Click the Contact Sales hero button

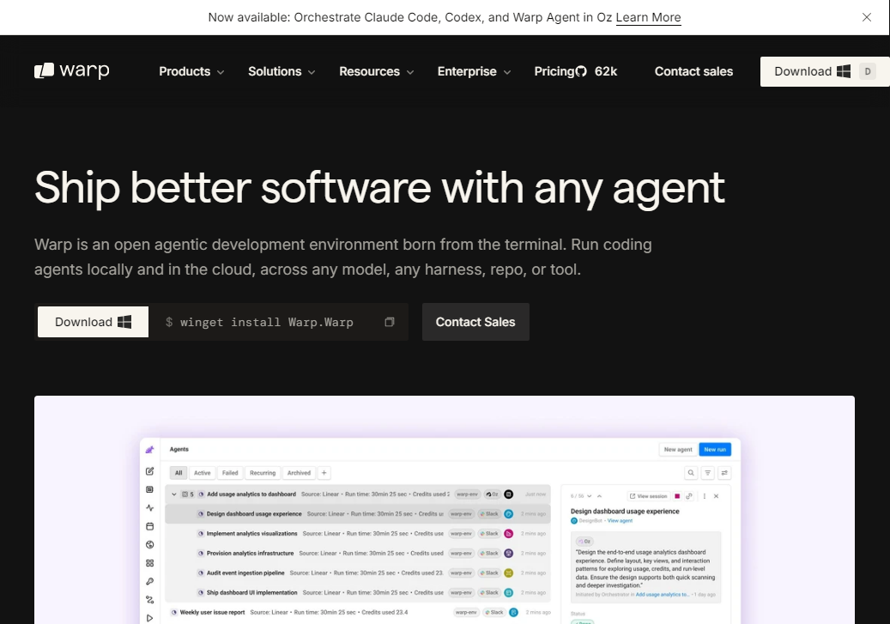[x=475, y=322]
